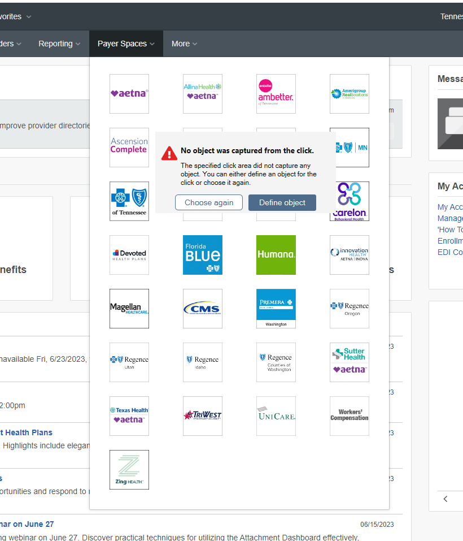This screenshot has width=463, height=541.
Task: Select the 06/15/2023 news date
Action: coord(377,525)
